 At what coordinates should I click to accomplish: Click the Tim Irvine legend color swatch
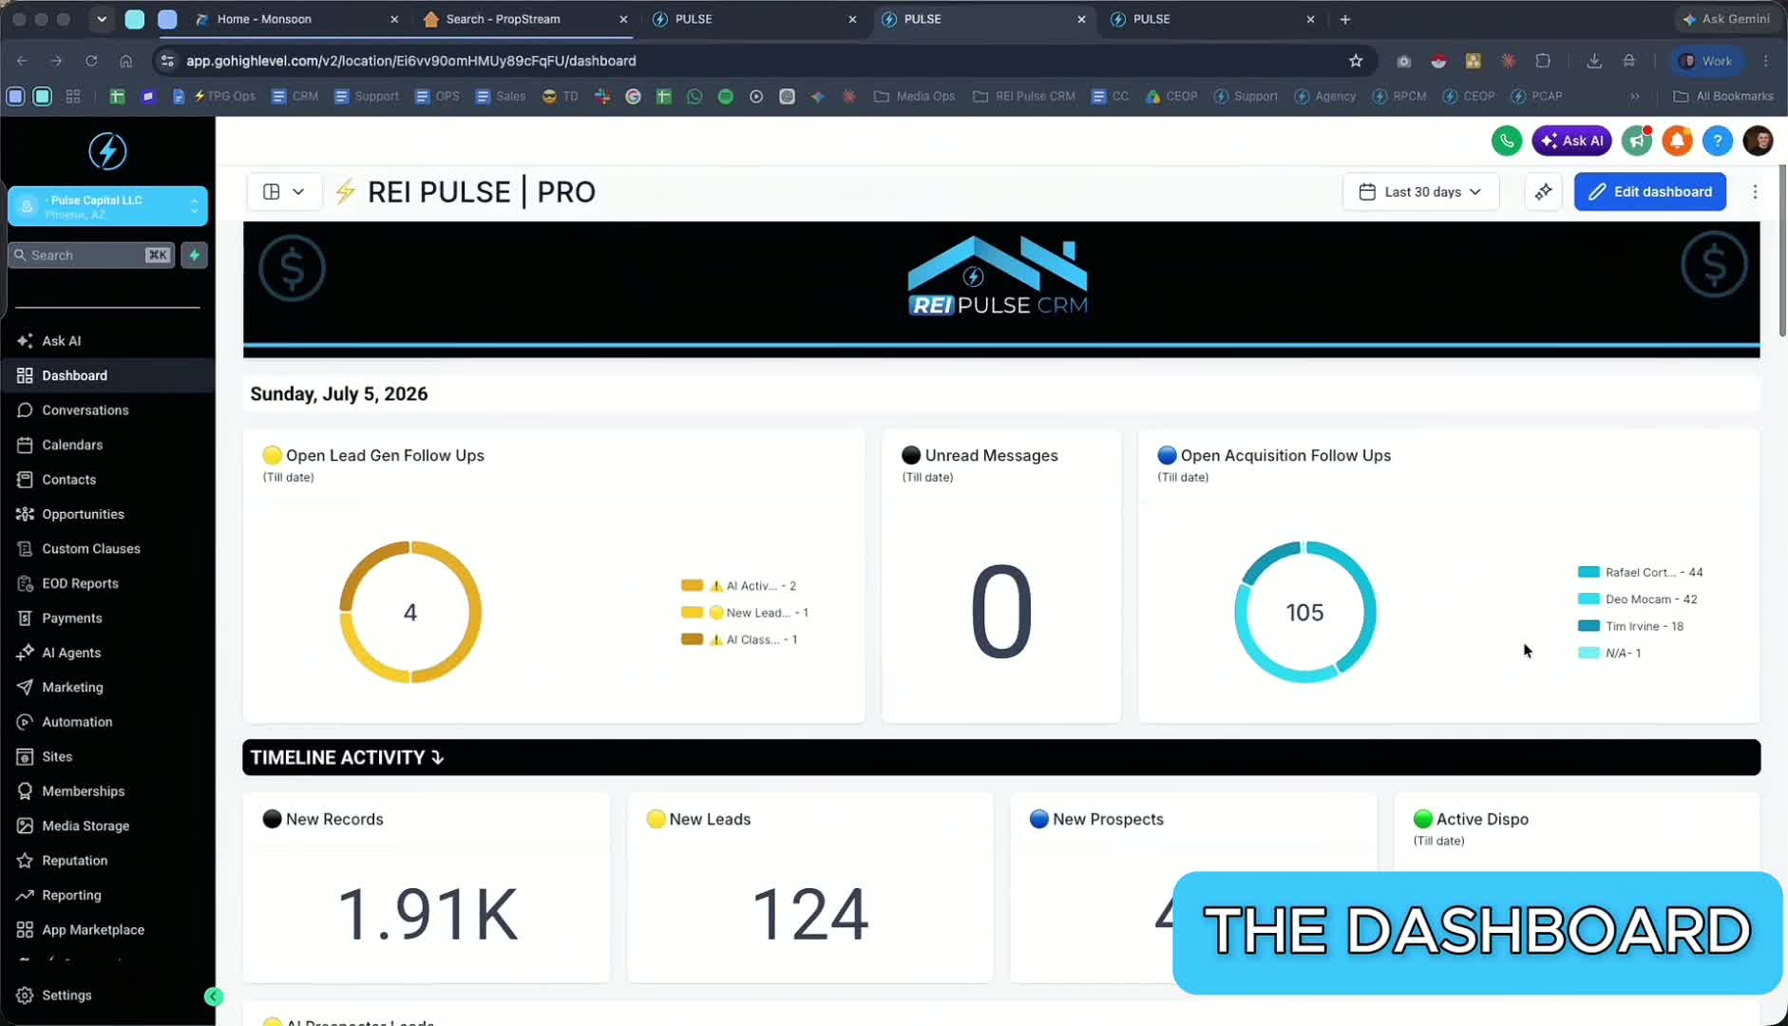click(1588, 626)
